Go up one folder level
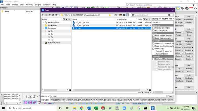The image size is (198, 111). (50, 15)
